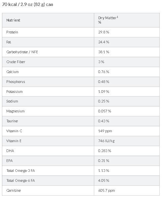The width and height of the screenshot is (162, 198).
Task: Select the Fat row label
Action: pyautogui.click(x=9, y=42)
